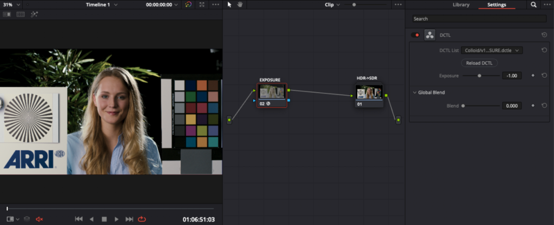Switch to the Library tab
Viewport: 554px width, 225px height.
tap(461, 4)
